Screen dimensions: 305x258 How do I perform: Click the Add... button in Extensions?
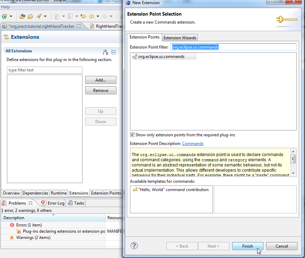click(101, 80)
